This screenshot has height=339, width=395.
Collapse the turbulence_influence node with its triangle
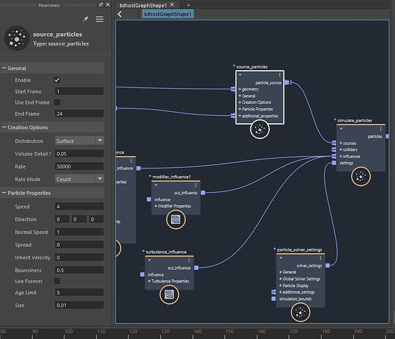click(x=149, y=261)
